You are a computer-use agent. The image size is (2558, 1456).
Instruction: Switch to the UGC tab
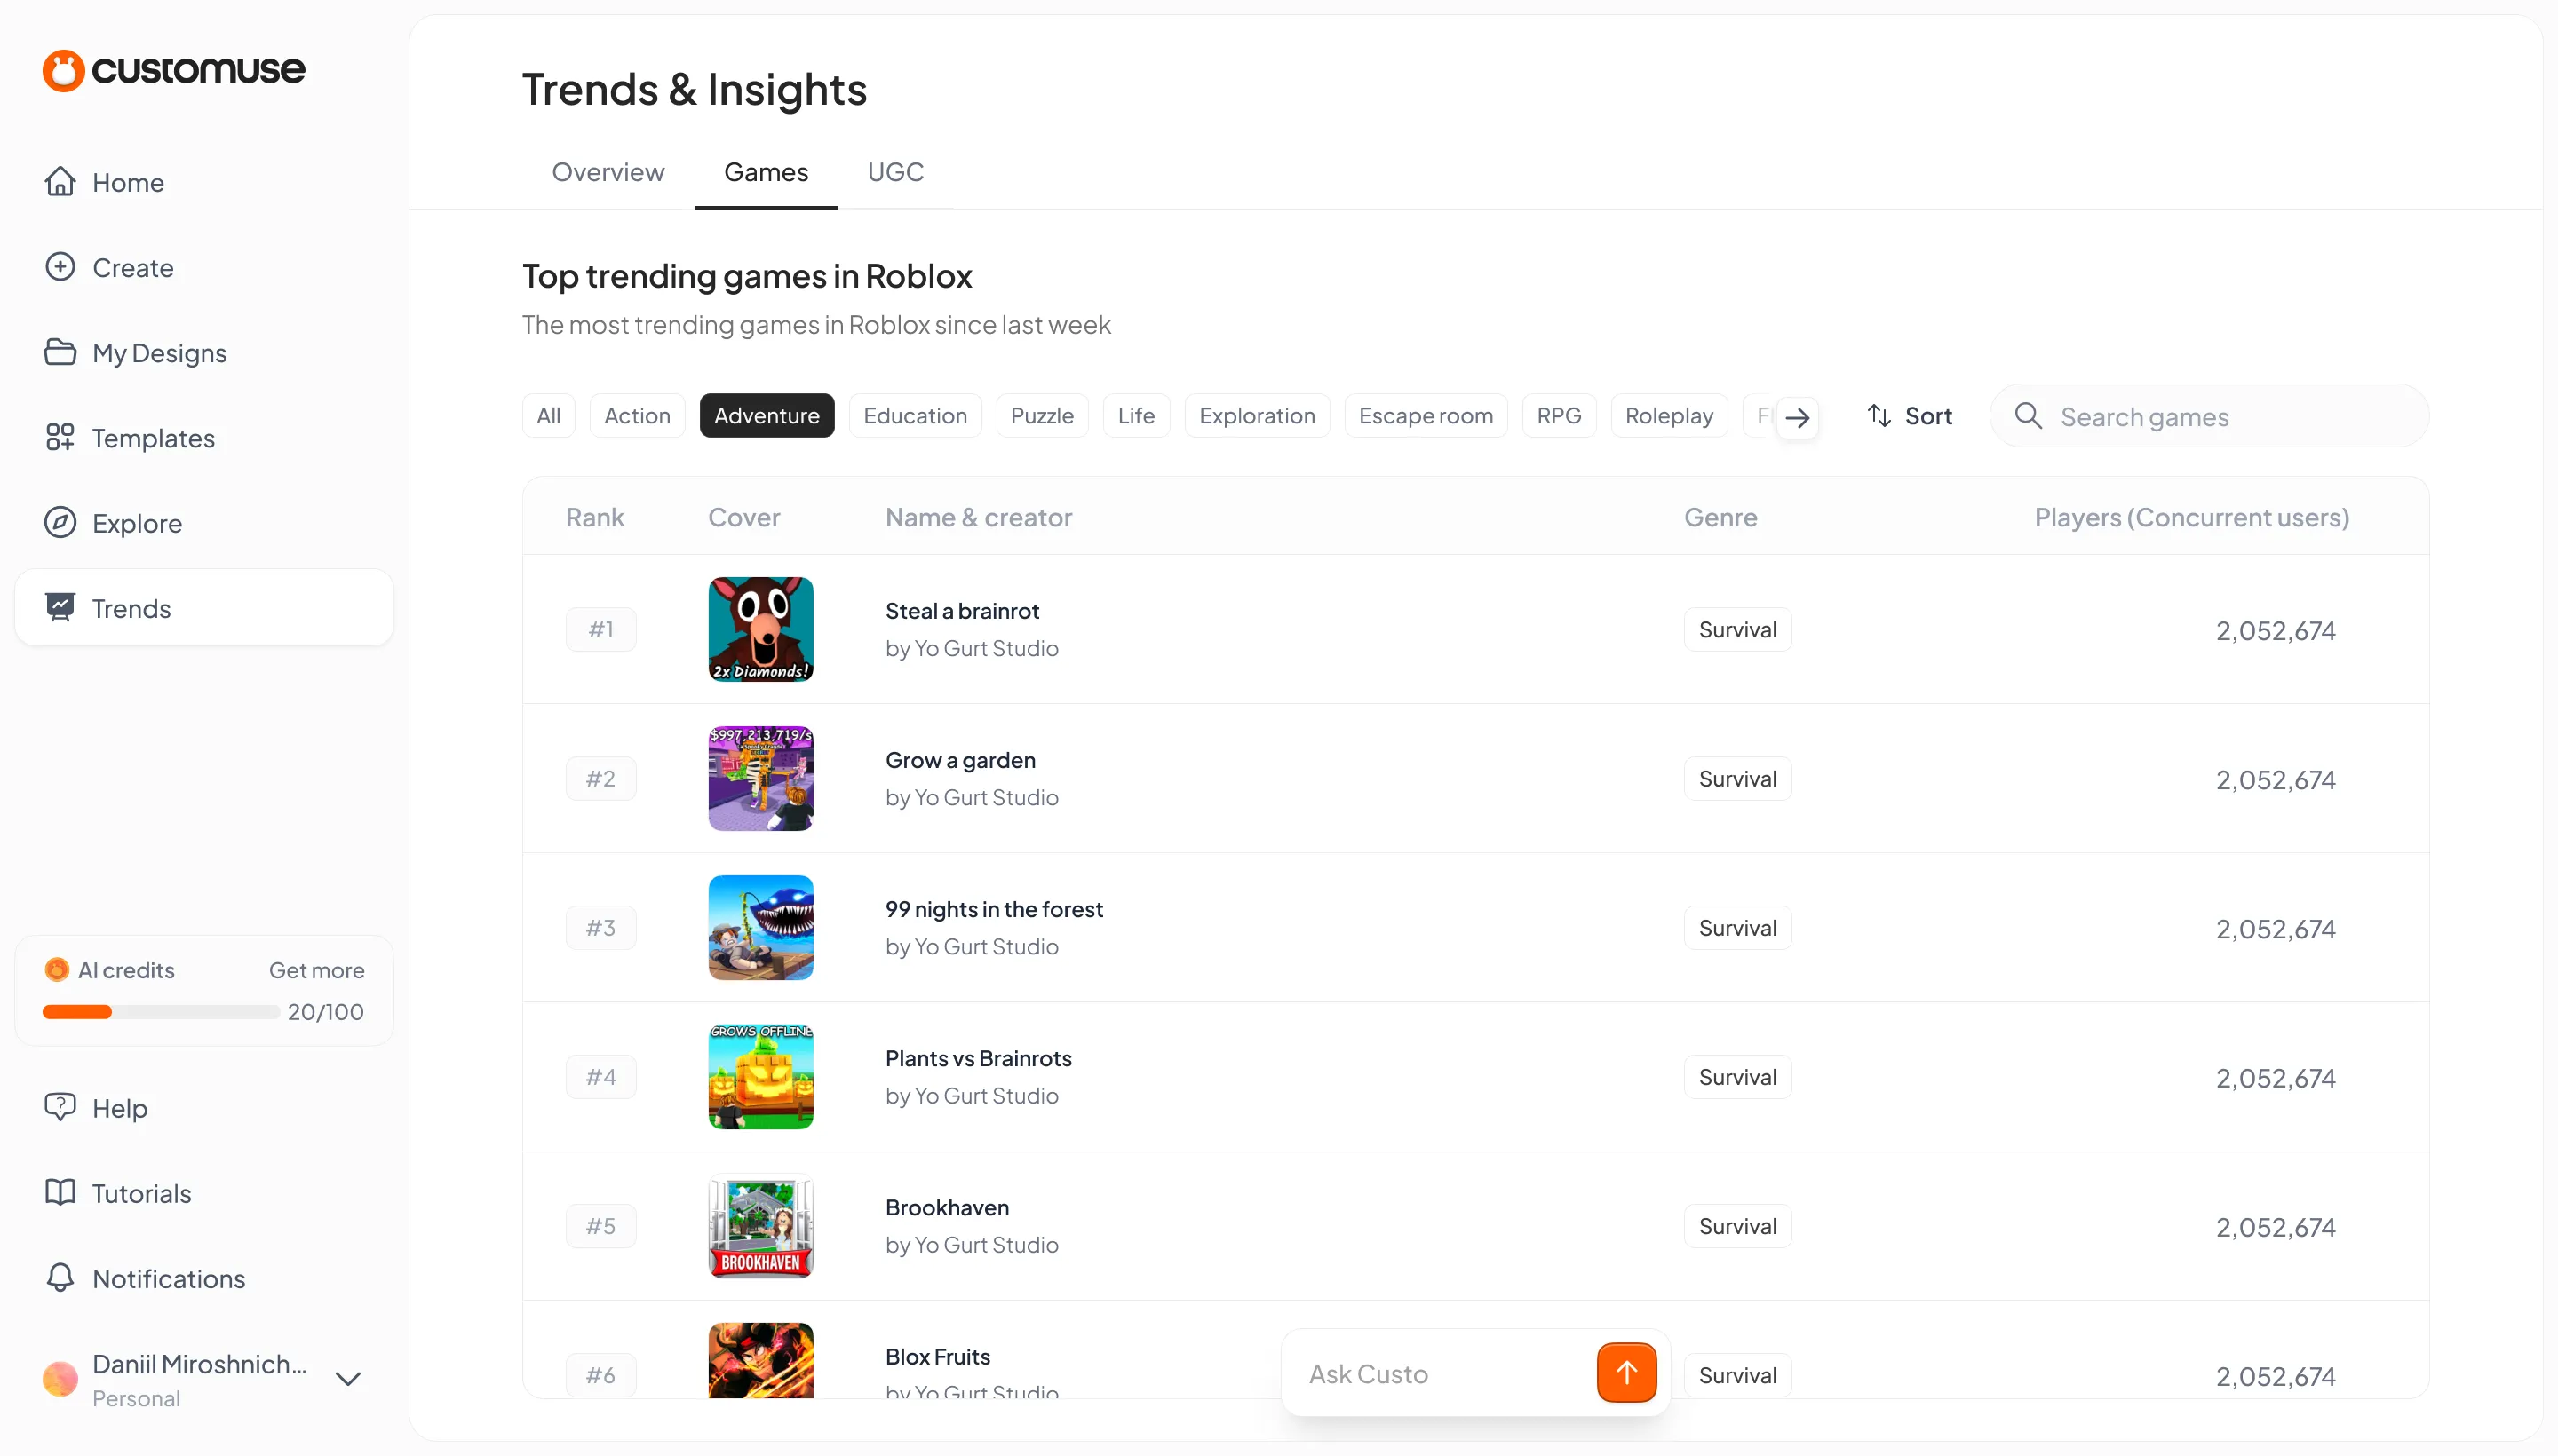(x=894, y=172)
